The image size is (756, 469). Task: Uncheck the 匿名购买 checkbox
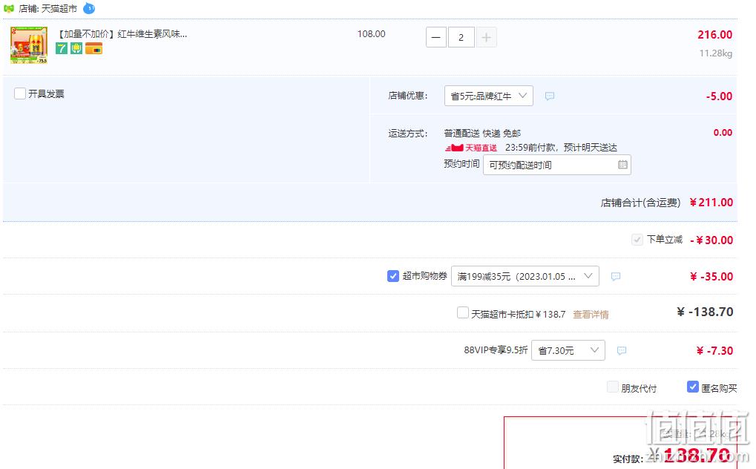[693, 387]
